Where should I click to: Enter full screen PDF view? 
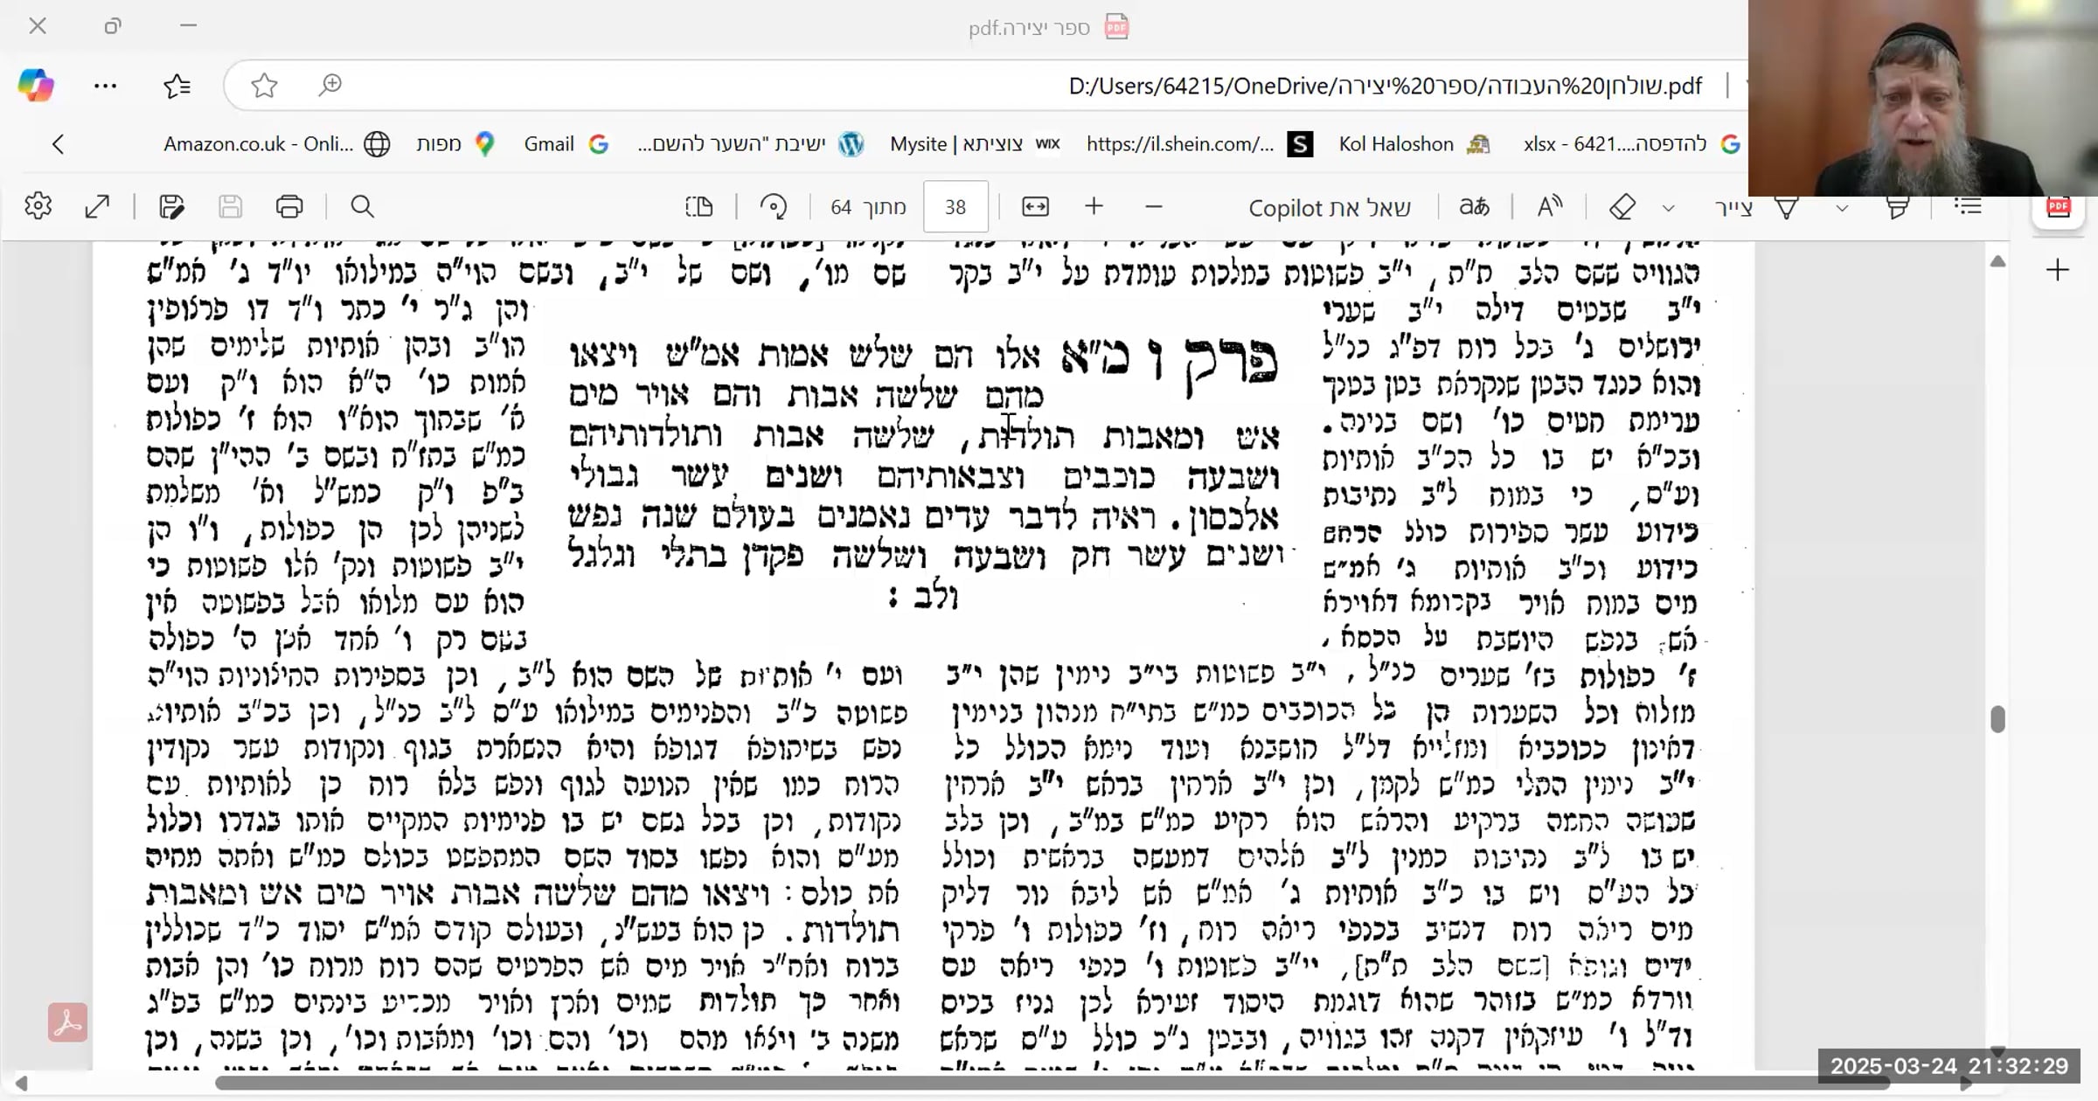[97, 206]
